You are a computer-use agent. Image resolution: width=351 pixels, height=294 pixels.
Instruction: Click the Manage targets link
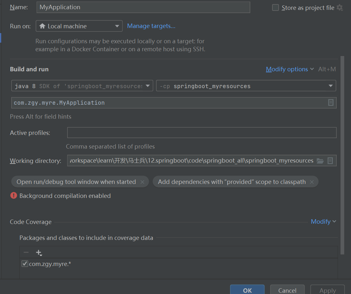(151, 26)
